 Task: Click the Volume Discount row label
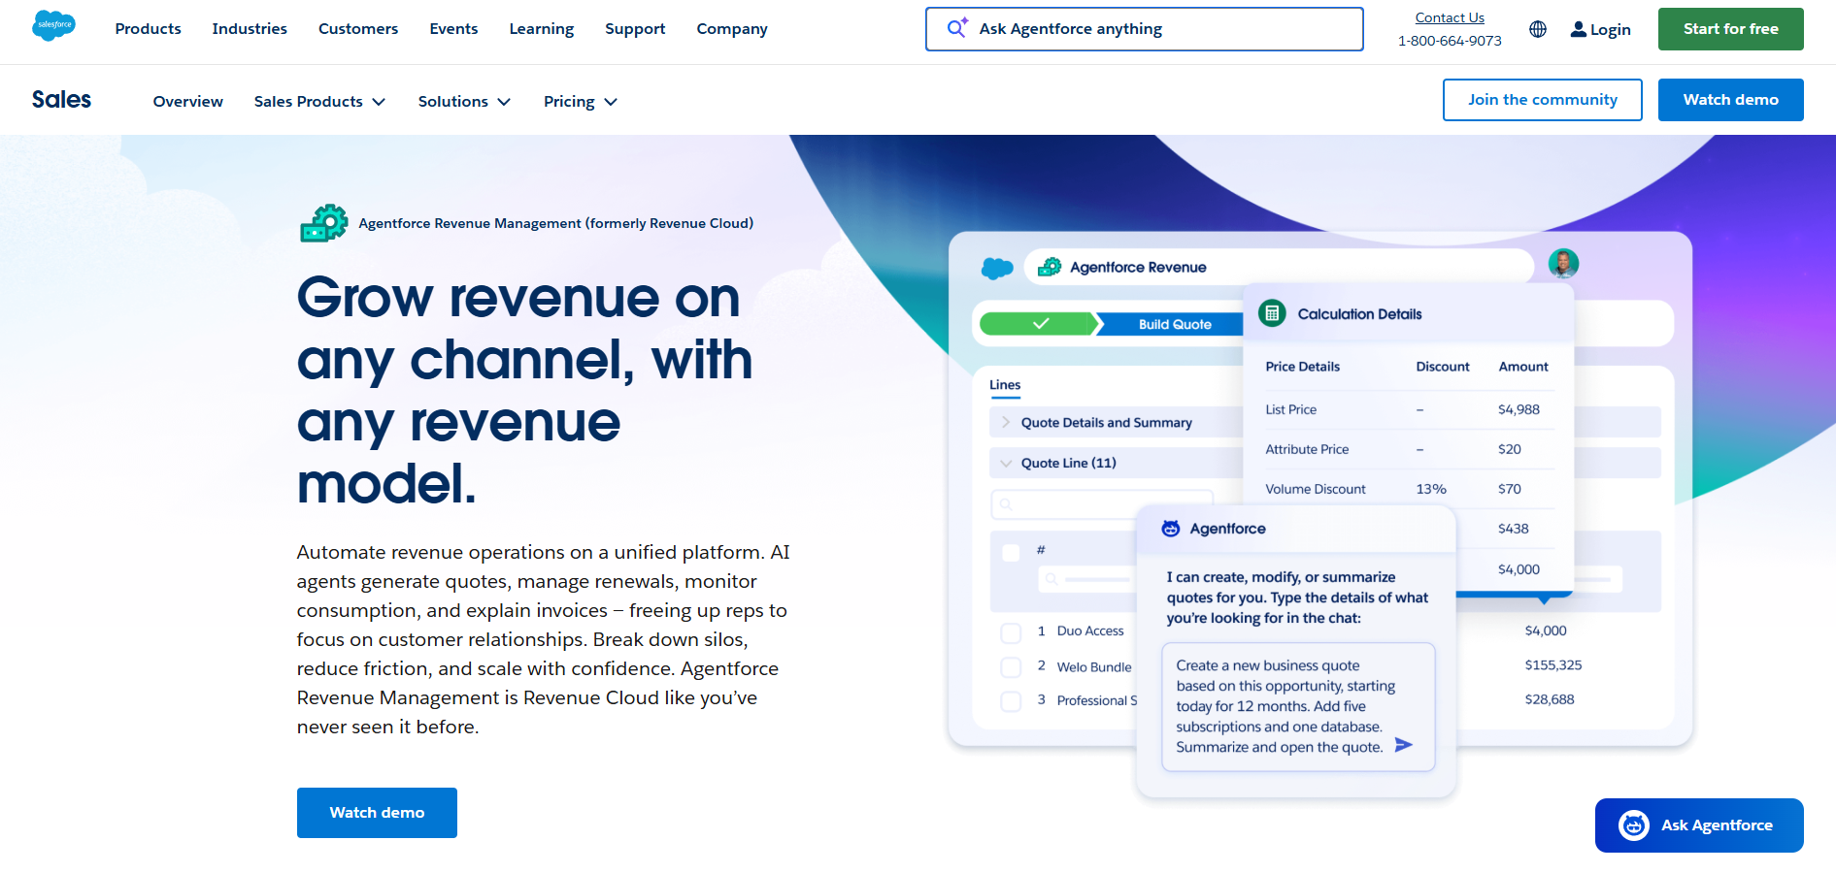click(1315, 489)
